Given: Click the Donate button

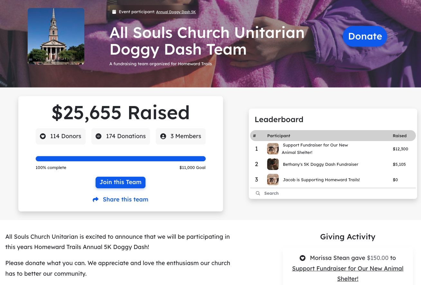Looking at the screenshot, I should (x=365, y=36).
